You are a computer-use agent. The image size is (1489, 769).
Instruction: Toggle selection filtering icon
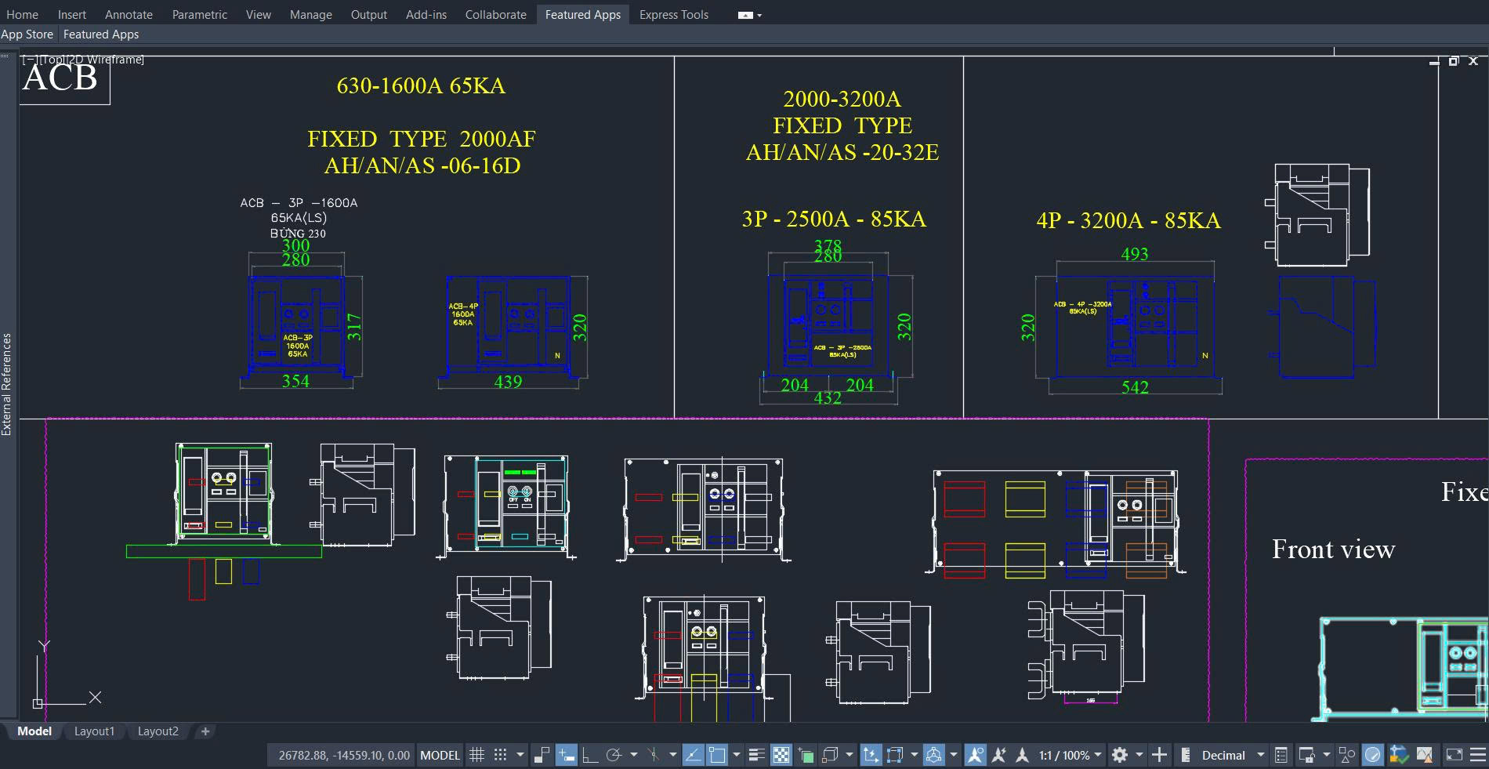pos(894,755)
